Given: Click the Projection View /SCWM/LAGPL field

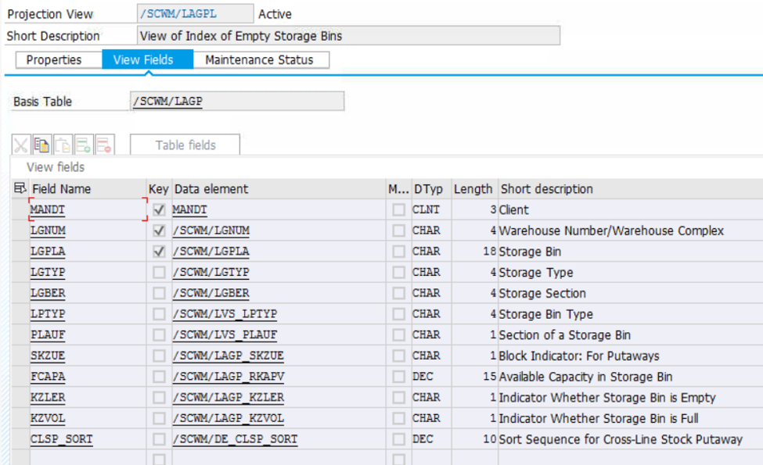Looking at the screenshot, I should [x=195, y=13].
